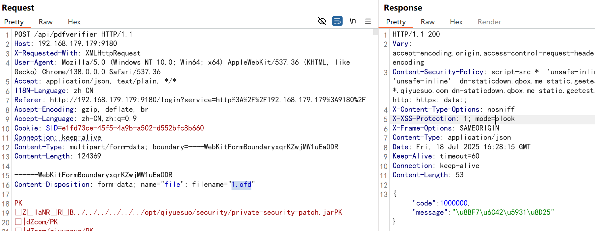This screenshot has height=231, width=595.
Task: Click the Referer header URL
Action: [x=207, y=100]
